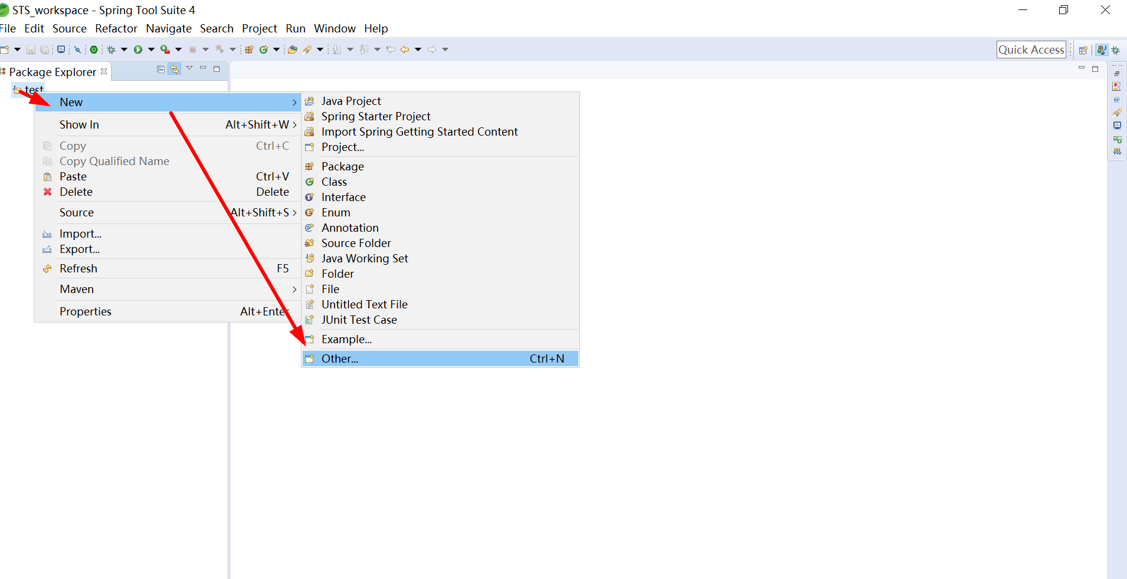Choose JUnit Test Case in New submenu
Viewport: 1127px width, 579px height.
click(x=440, y=320)
